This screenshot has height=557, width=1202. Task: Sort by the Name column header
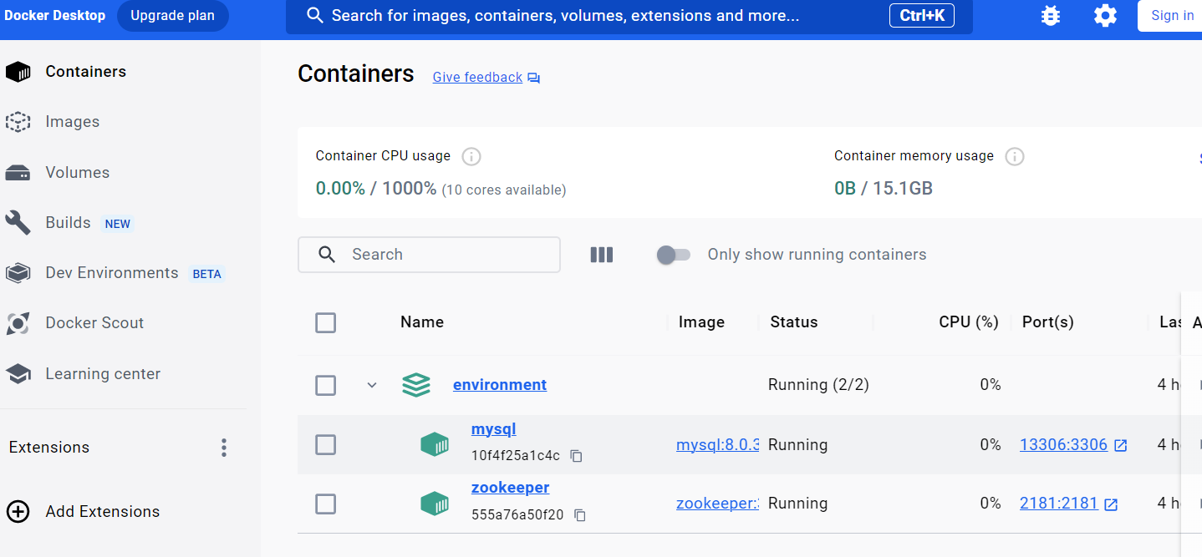click(422, 322)
